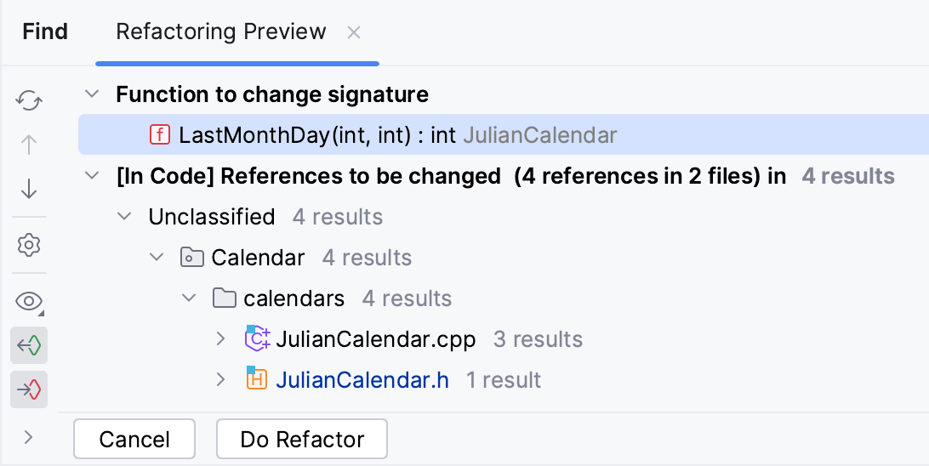Click the Rerun refresh icon

[x=29, y=101]
